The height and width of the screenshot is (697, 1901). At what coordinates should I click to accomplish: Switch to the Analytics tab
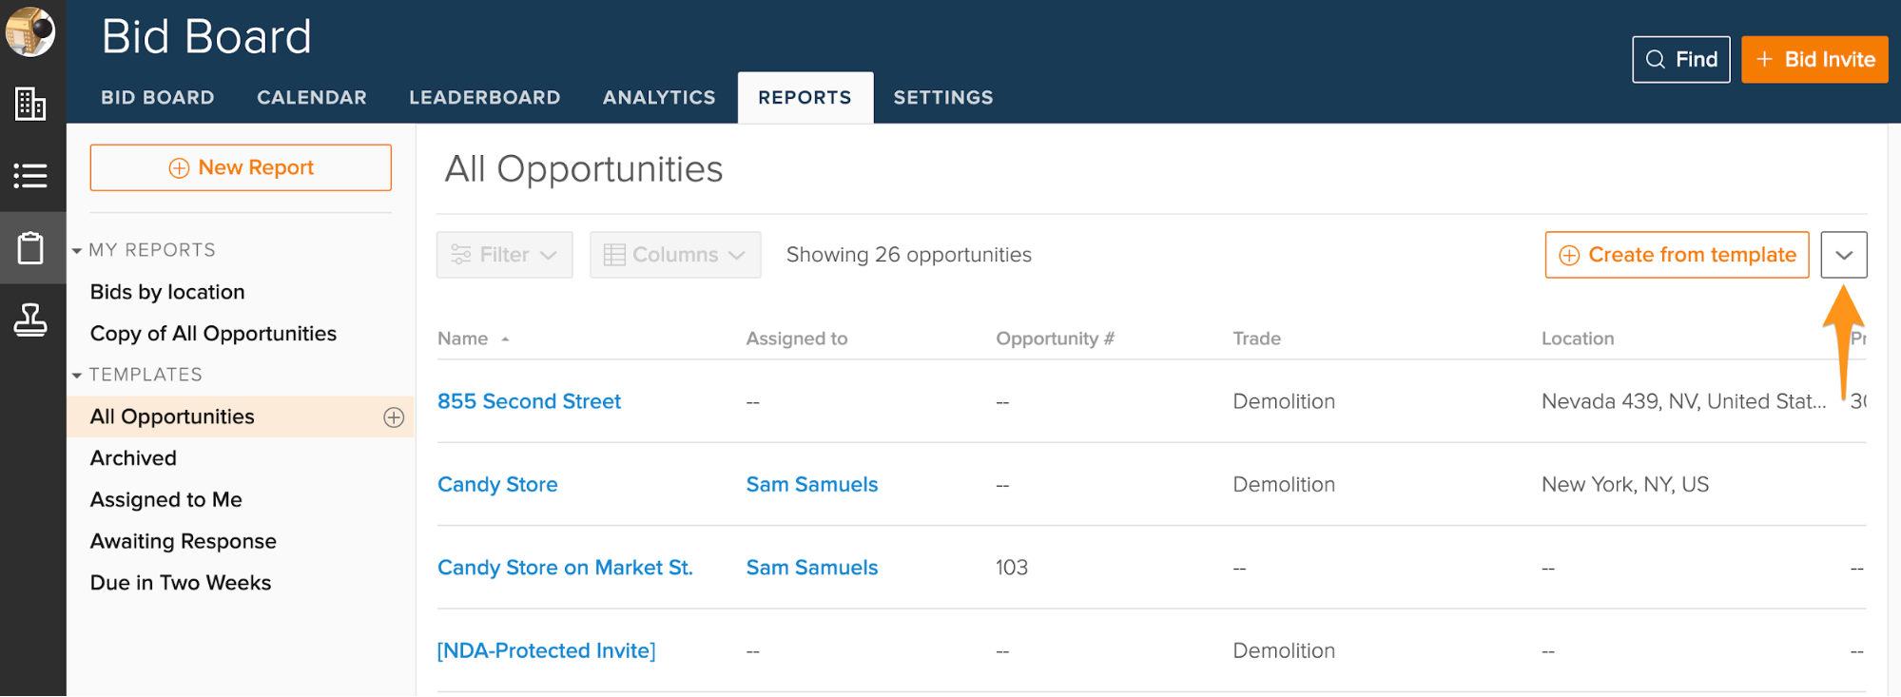658,98
